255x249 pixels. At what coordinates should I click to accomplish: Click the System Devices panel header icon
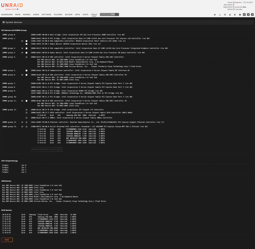(x=4, y=22)
